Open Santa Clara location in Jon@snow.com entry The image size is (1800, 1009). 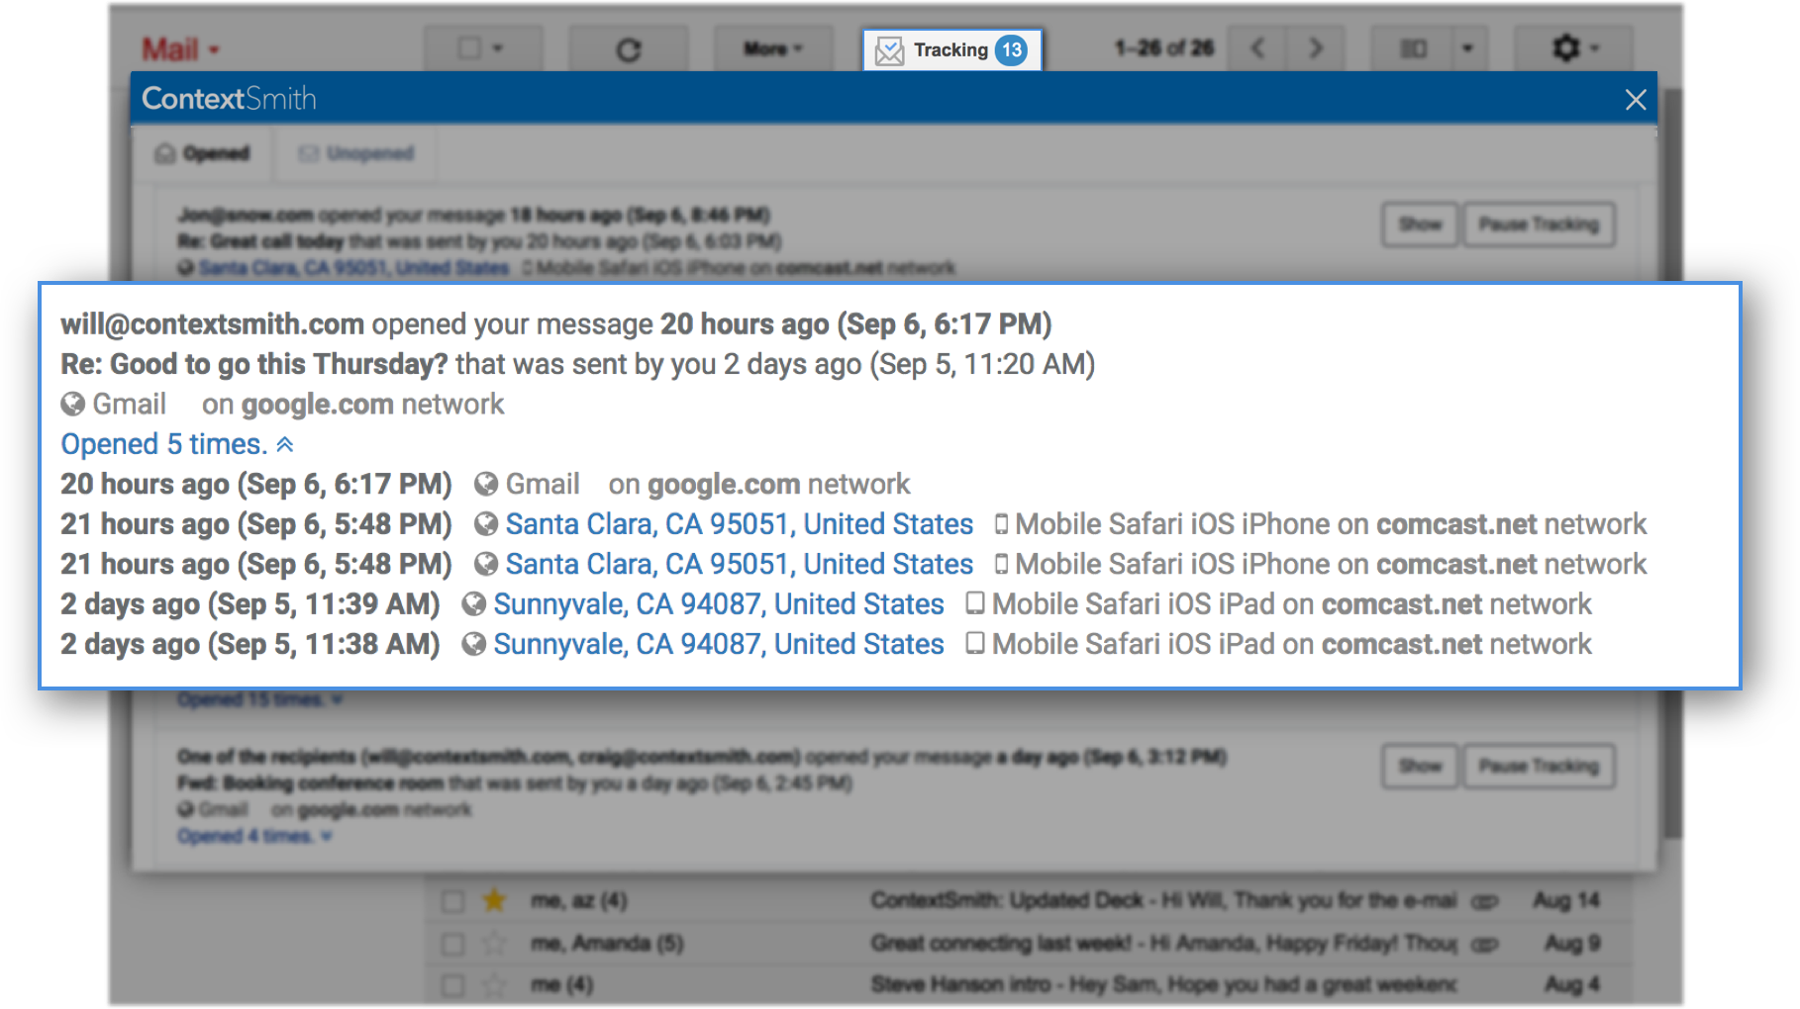(353, 268)
